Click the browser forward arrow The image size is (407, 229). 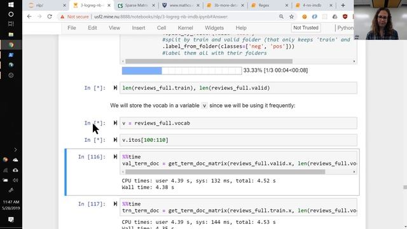coord(39,17)
